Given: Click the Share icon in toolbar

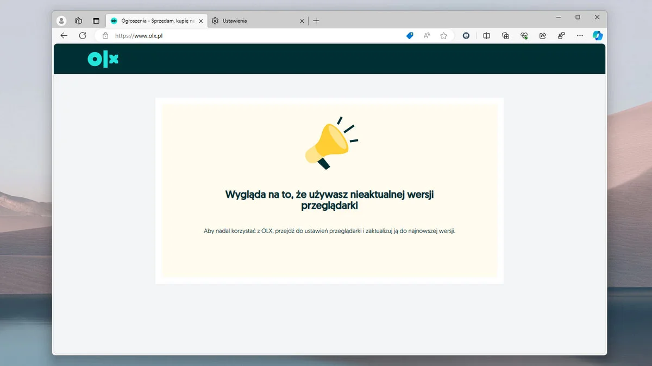Looking at the screenshot, I should [x=542, y=36].
